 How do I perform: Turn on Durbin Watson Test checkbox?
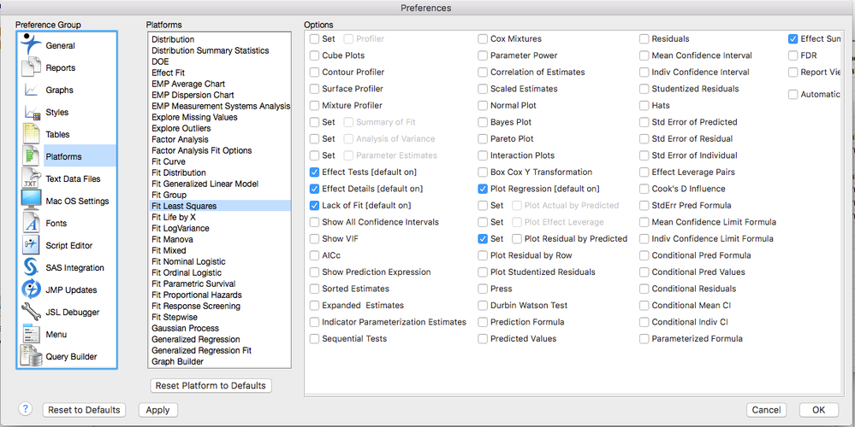[484, 305]
